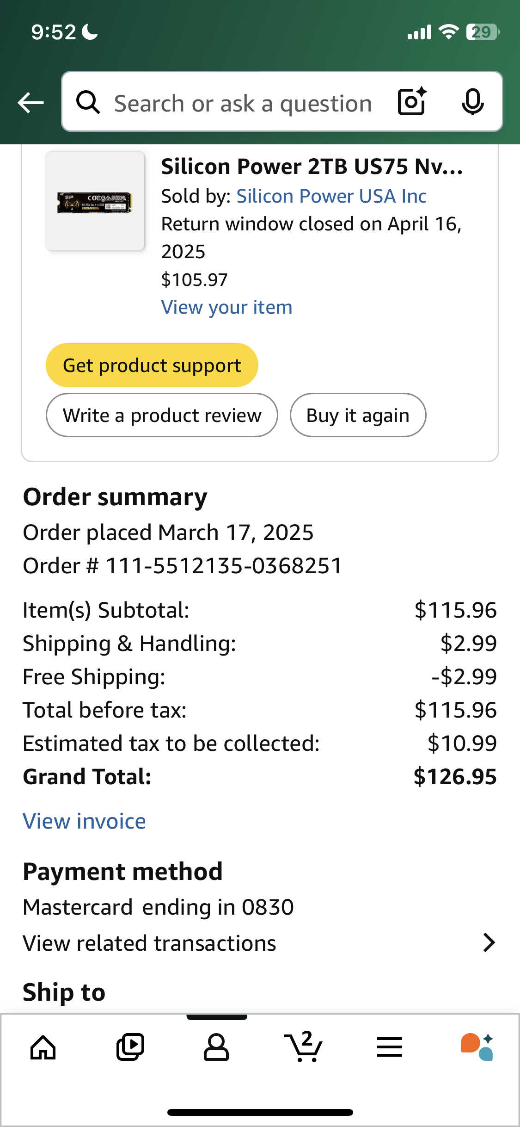Tap Write a product review

pyautogui.click(x=162, y=415)
